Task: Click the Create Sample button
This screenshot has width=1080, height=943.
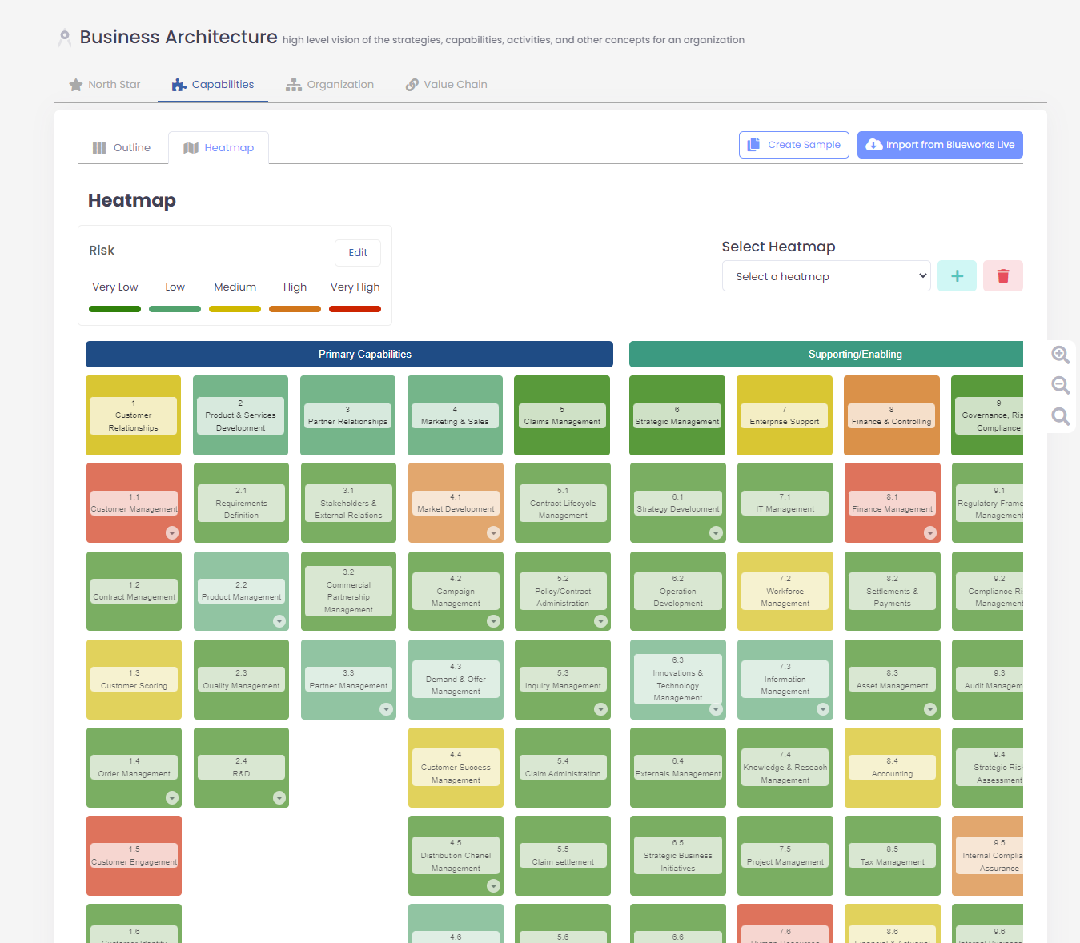Action: point(793,145)
